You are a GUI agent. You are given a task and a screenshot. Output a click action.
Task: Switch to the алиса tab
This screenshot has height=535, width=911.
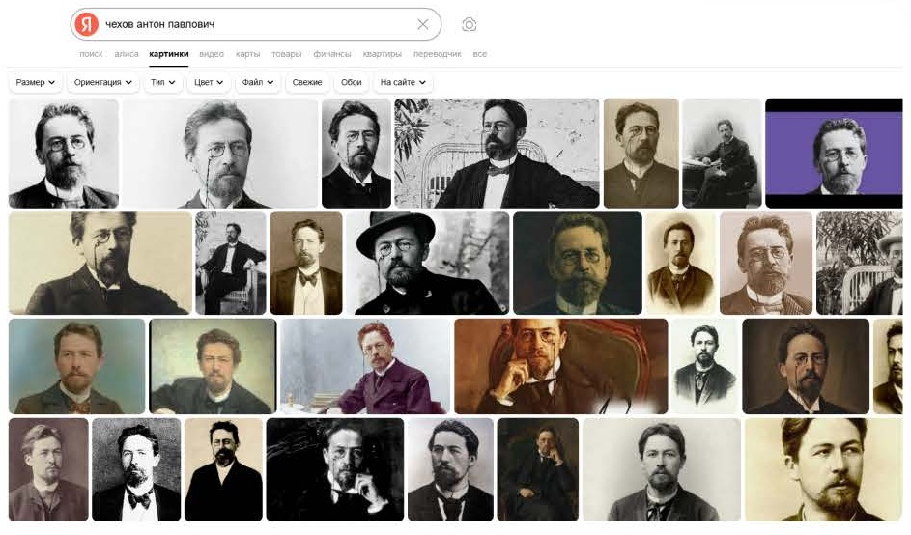(127, 54)
